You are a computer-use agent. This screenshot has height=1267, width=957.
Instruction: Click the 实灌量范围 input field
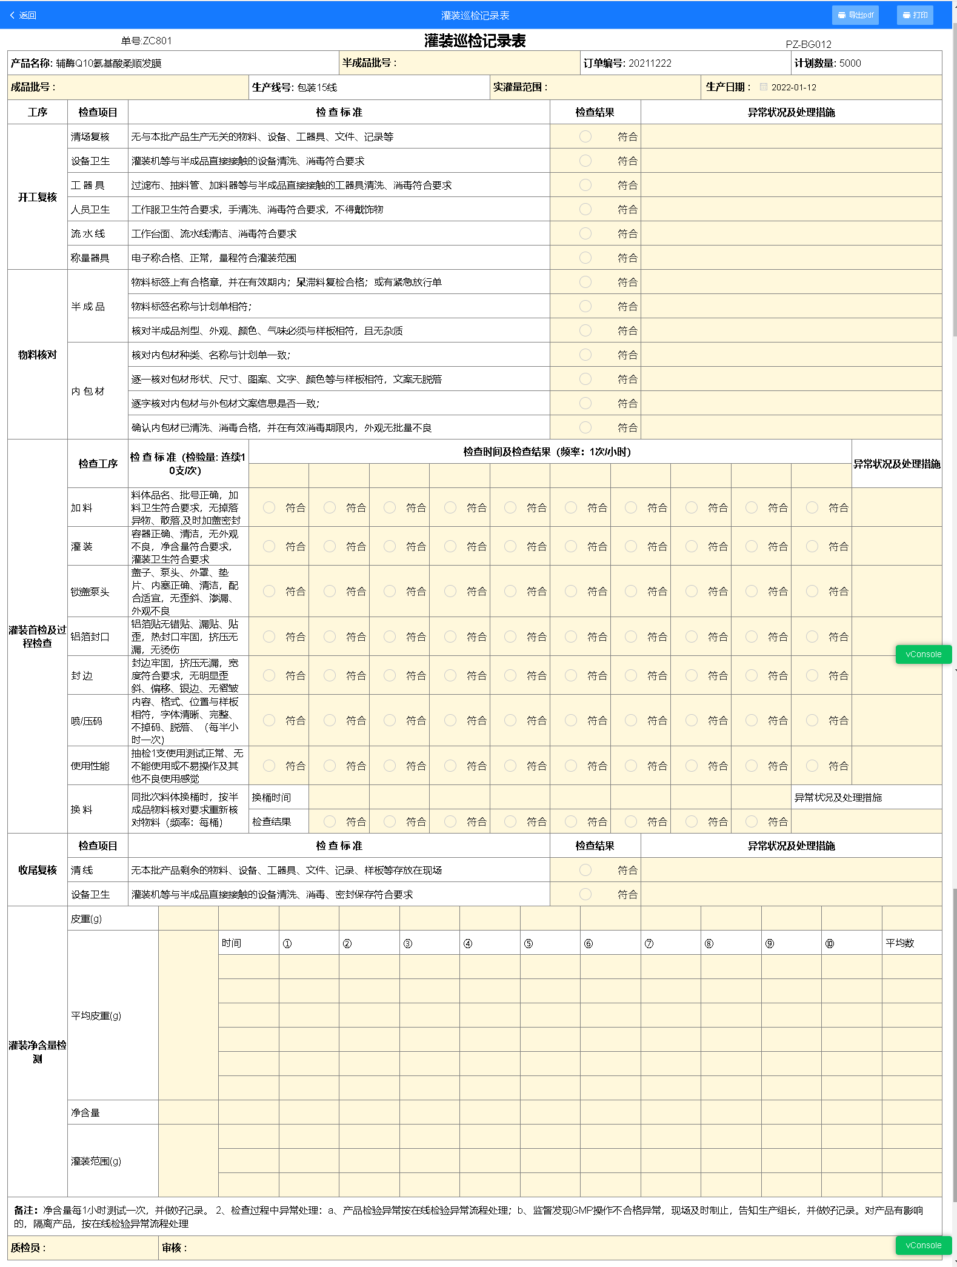[624, 87]
